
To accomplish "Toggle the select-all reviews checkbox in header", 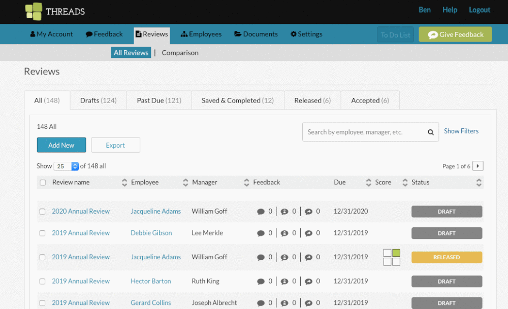I will point(43,183).
